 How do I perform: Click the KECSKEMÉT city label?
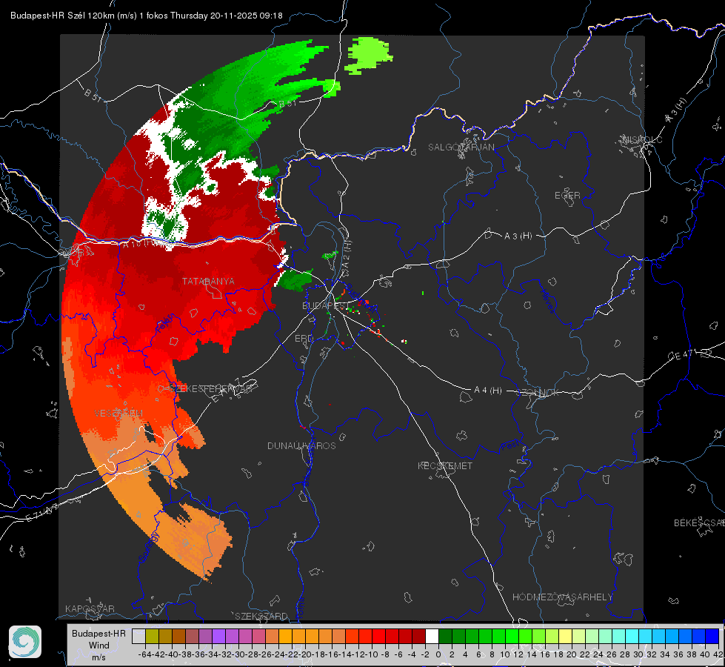(445, 465)
